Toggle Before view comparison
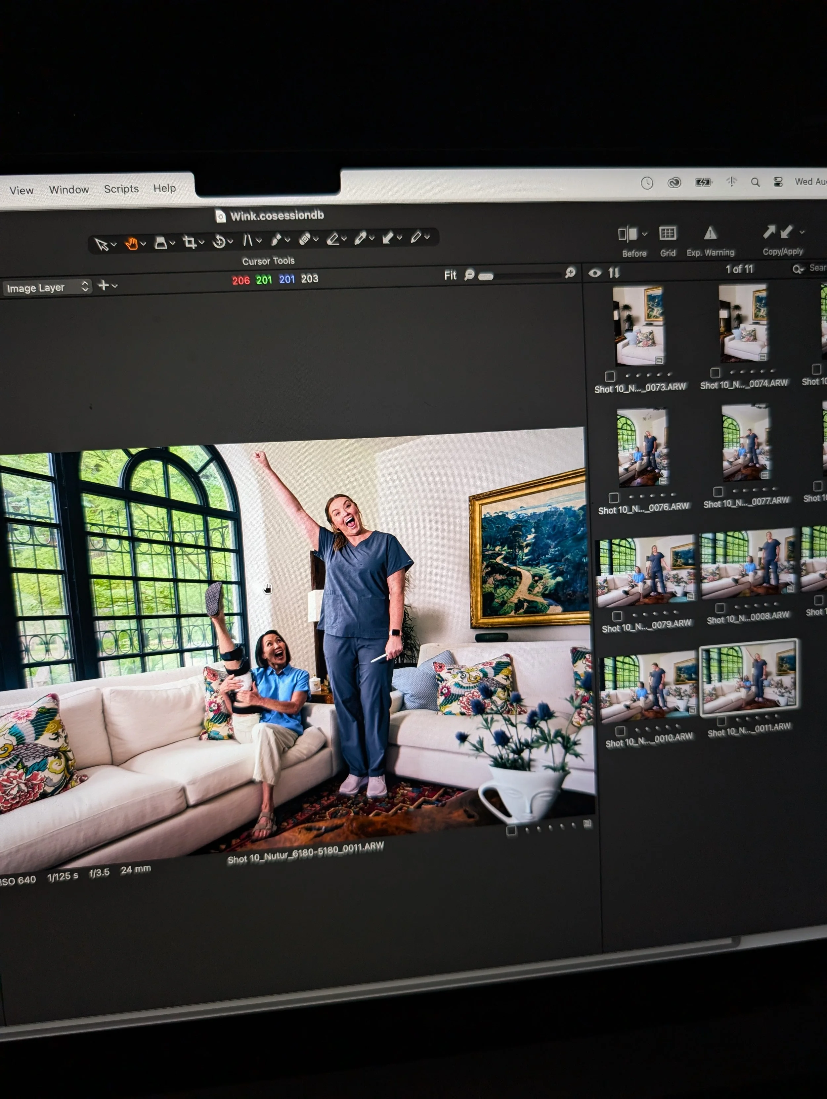Image resolution: width=827 pixels, height=1099 pixels. [x=628, y=234]
